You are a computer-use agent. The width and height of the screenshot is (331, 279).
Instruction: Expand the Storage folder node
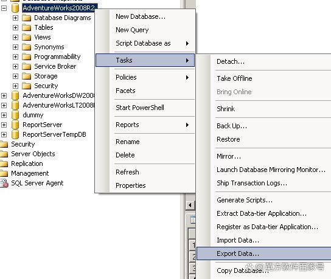pyautogui.click(x=15, y=76)
